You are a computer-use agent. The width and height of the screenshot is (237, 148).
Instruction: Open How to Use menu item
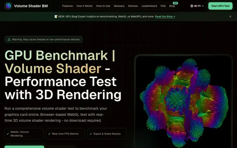[103, 6]
